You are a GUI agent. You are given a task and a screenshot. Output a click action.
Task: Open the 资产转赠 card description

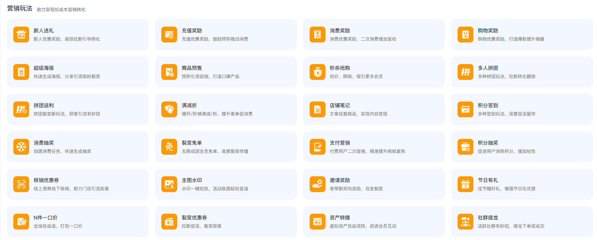pyautogui.click(x=363, y=226)
